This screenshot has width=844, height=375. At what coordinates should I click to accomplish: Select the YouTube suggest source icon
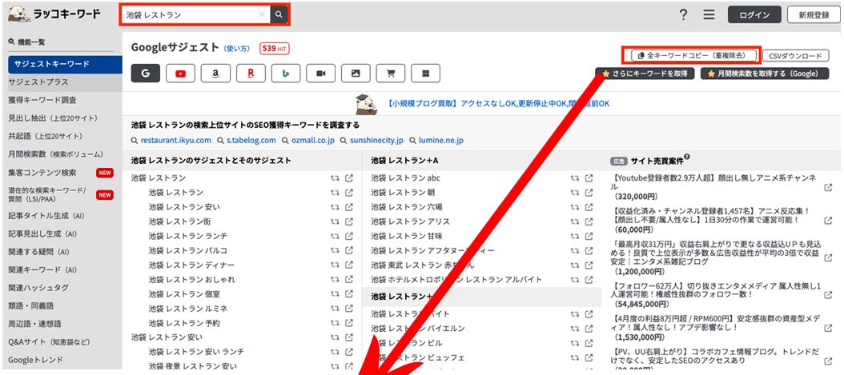pos(180,74)
